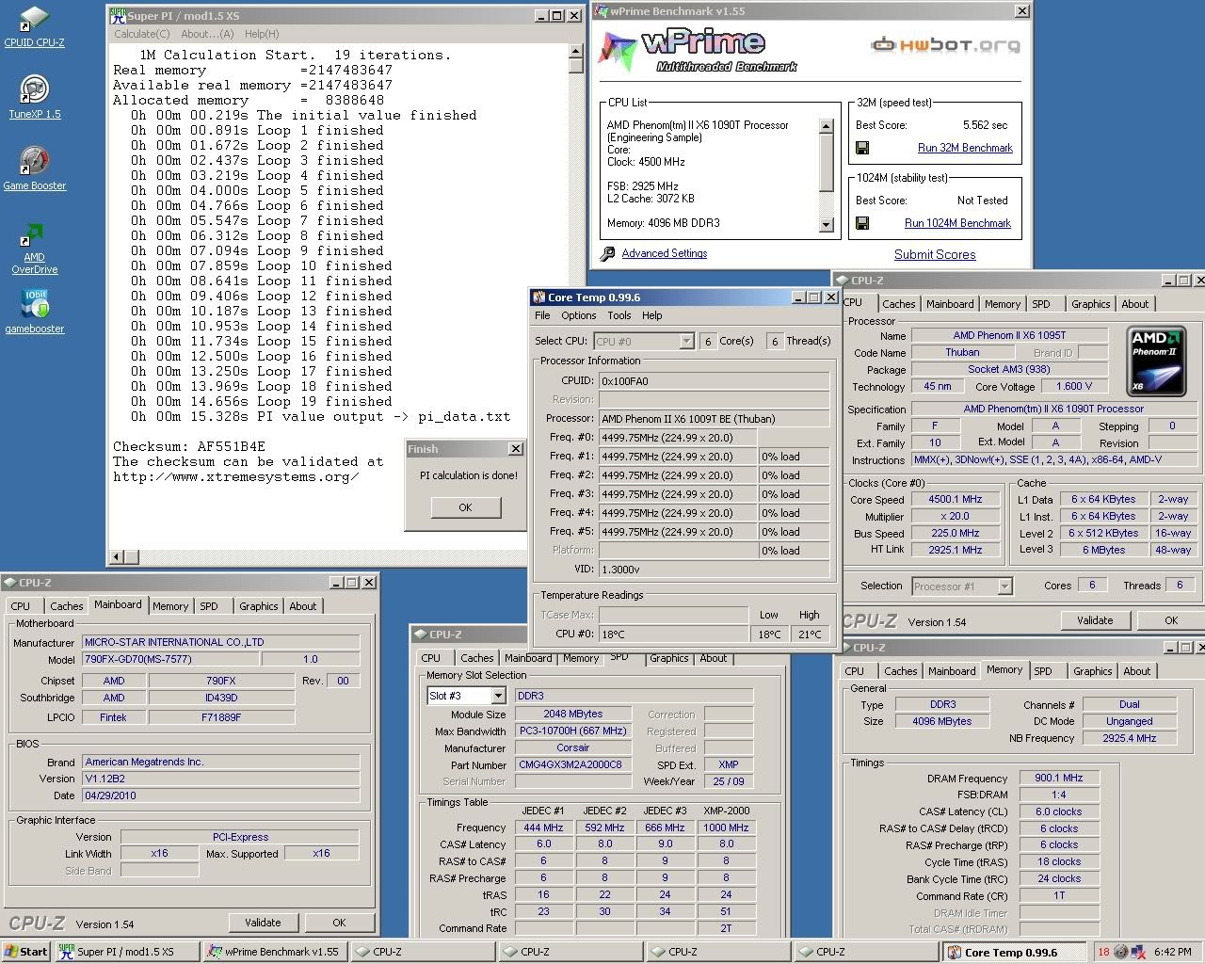
Task: Open the Graphics tab in the CPU-Z SPD window
Action: (669, 658)
